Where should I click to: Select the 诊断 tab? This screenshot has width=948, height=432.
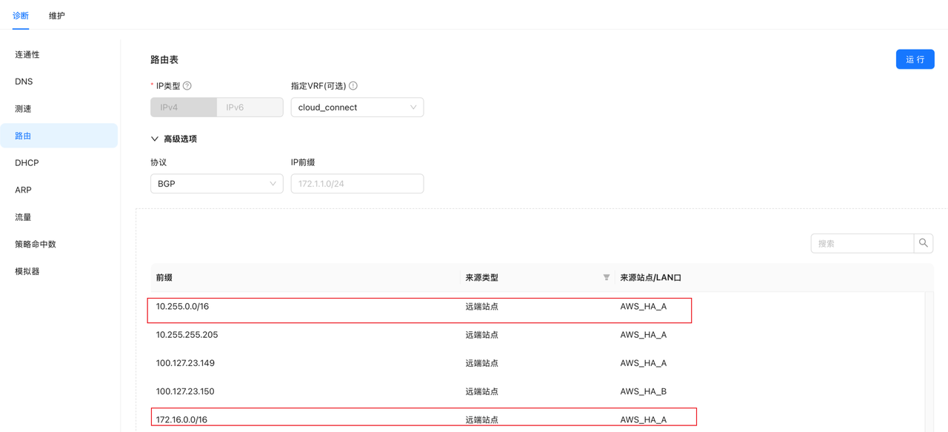pos(21,15)
